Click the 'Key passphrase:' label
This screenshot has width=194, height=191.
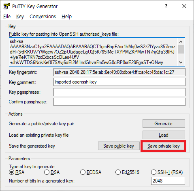point(25,92)
